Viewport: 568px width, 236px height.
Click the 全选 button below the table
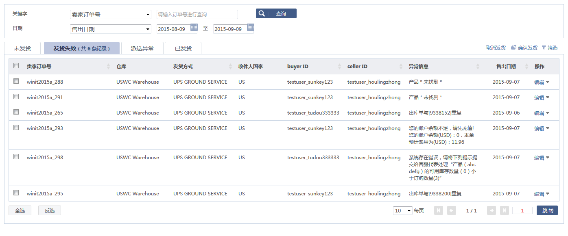click(x=20, y=210)
